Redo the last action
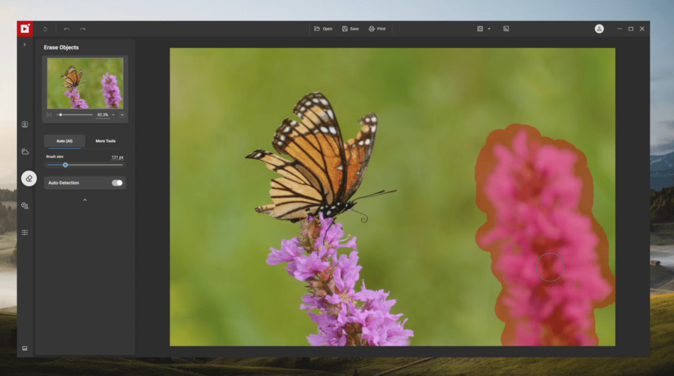This screenshot has height=376, width=674. 82,29
